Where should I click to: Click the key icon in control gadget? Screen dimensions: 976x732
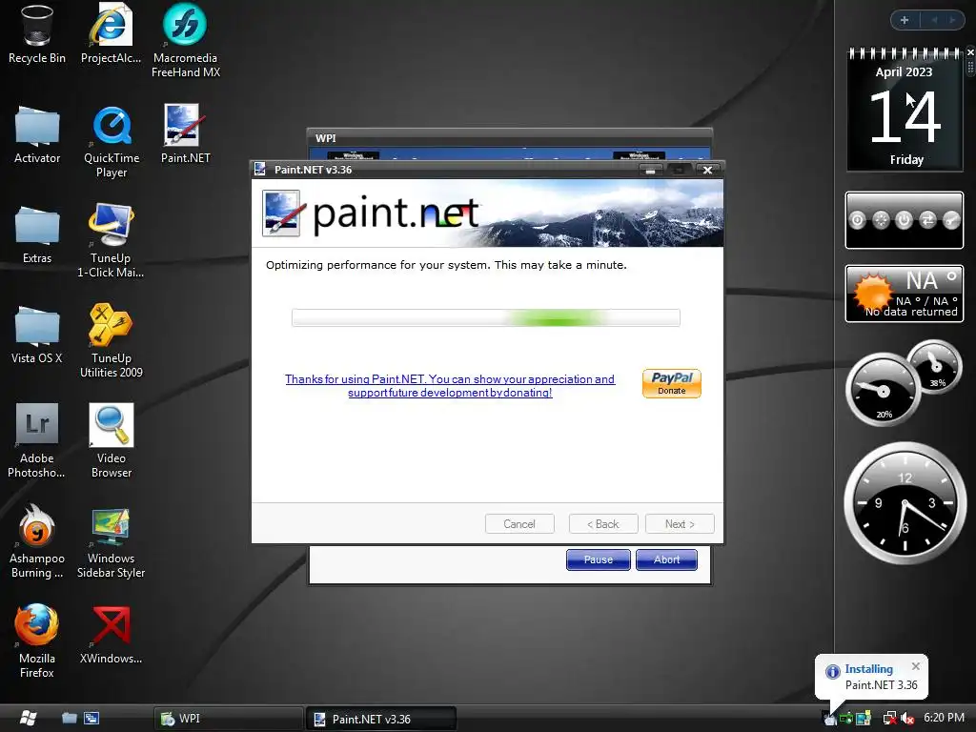pos(951,220)
